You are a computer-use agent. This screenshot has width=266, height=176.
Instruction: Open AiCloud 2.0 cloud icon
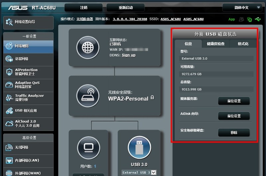click(x=9, y=123)
